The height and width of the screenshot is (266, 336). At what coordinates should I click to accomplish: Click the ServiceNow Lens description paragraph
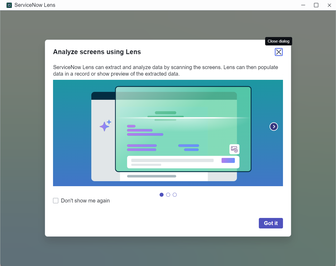tap(165, 70)
